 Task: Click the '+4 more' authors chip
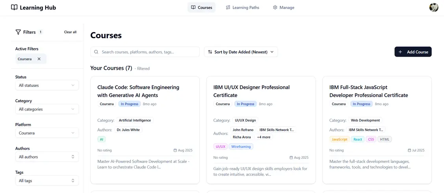point(264,137)
